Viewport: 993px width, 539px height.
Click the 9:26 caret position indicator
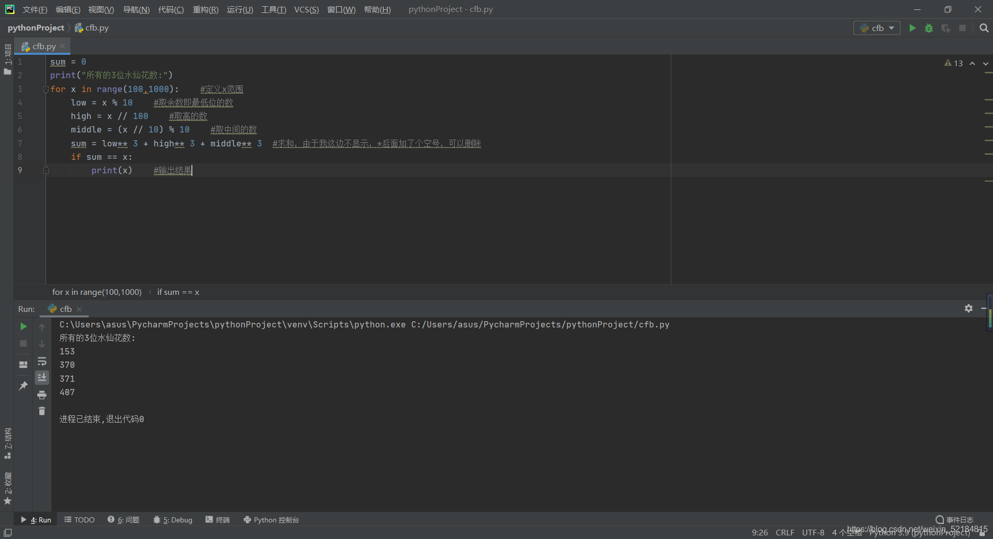point(760,532)
